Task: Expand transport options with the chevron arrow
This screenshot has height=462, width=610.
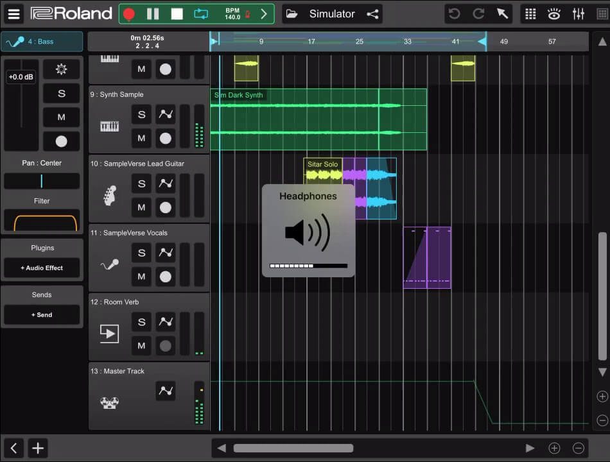Action: (x=263, y=14)
